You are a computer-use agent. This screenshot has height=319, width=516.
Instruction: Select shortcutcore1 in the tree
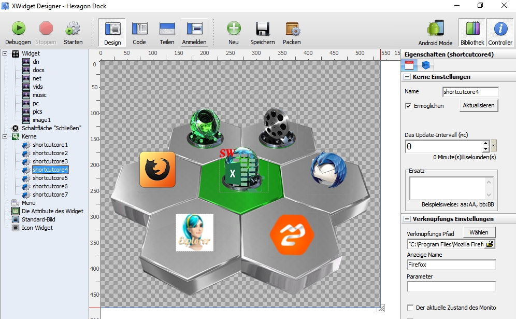coord(50,145)
